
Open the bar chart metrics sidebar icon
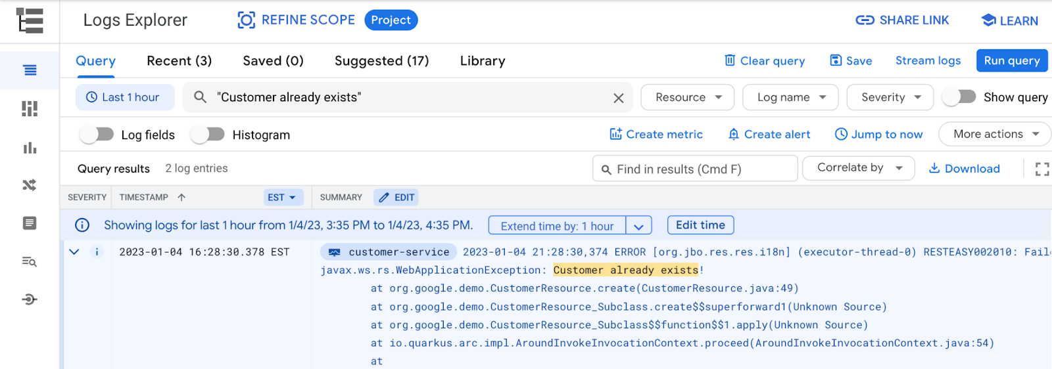click(x=30, y=148)
